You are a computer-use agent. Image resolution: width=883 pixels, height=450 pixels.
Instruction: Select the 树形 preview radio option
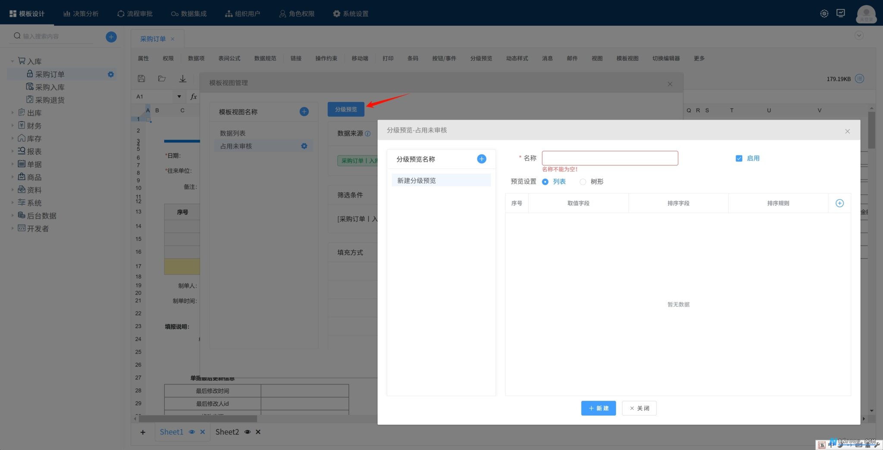point(583,182)
